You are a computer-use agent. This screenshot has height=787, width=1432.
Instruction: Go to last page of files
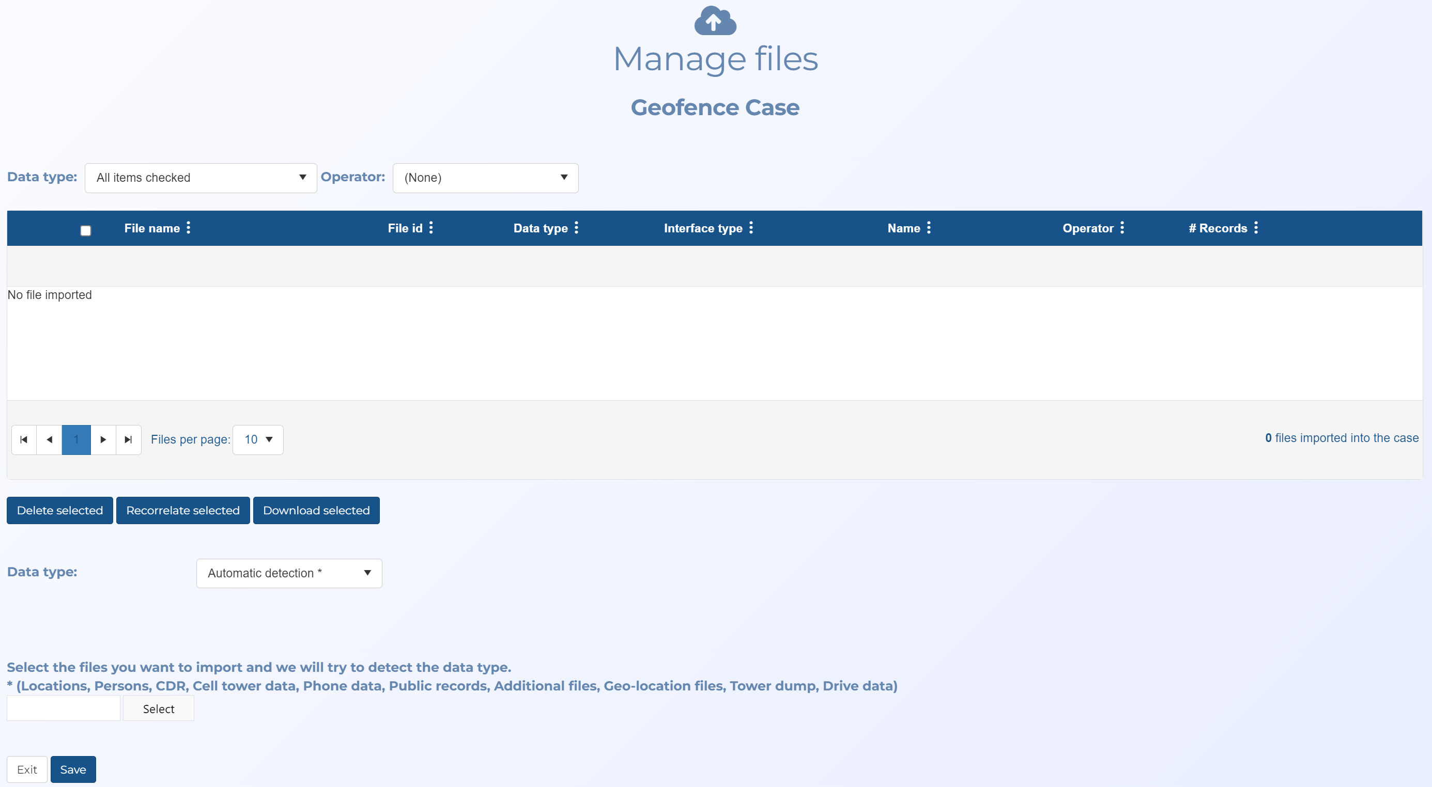[x=128, y=440]
